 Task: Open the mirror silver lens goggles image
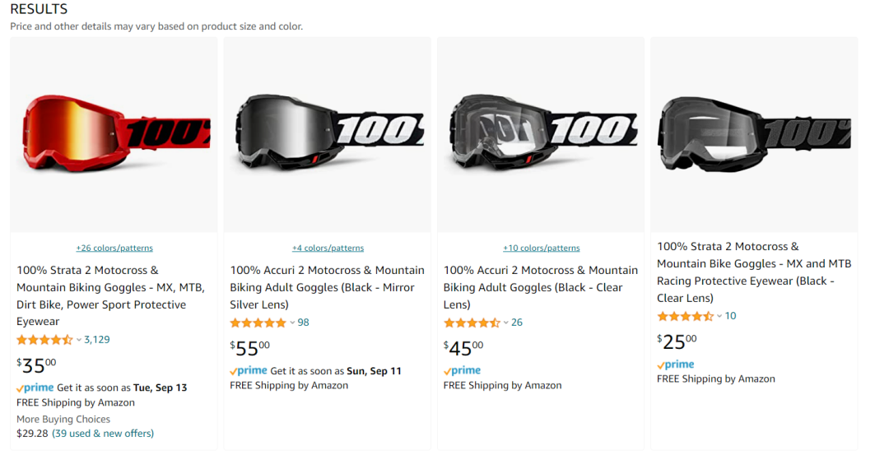(328, 134)
